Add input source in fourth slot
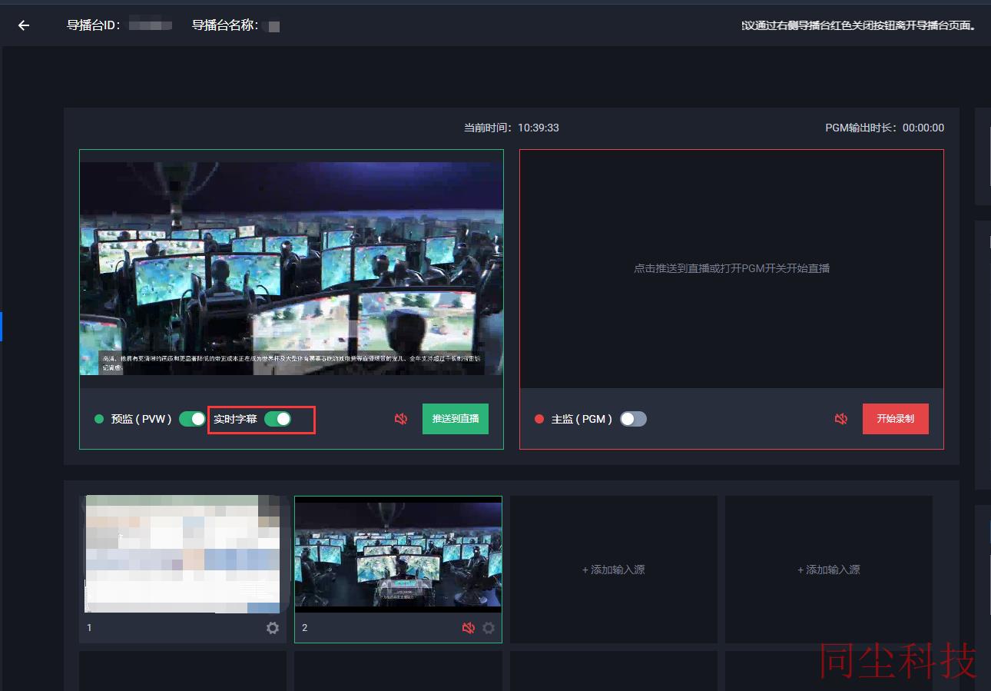The height and width of the screenshot is (691, 991). coord(829,570)
